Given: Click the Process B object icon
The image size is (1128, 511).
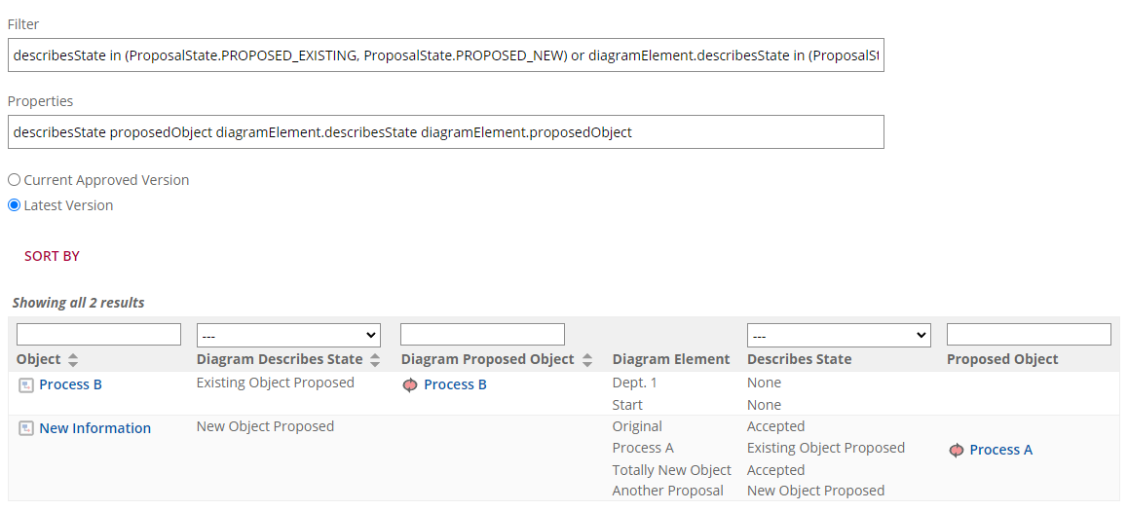Looking at the screenshot, I should [26, 385].
